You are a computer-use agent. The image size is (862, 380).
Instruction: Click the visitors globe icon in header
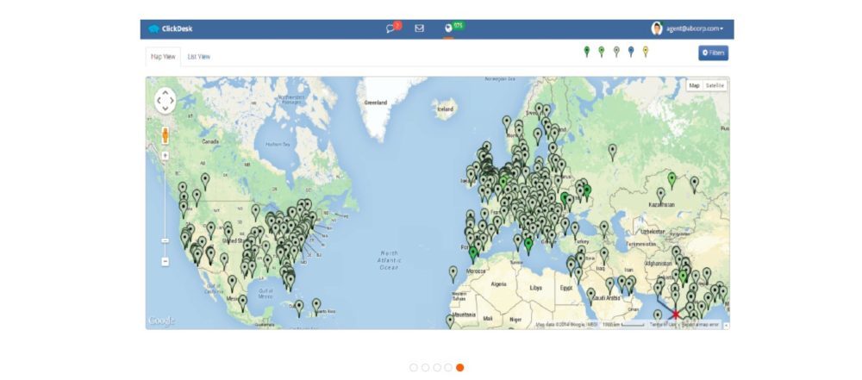coord(448,28)
